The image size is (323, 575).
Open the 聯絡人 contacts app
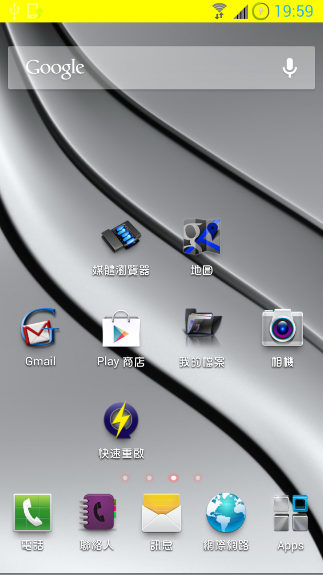97,512
